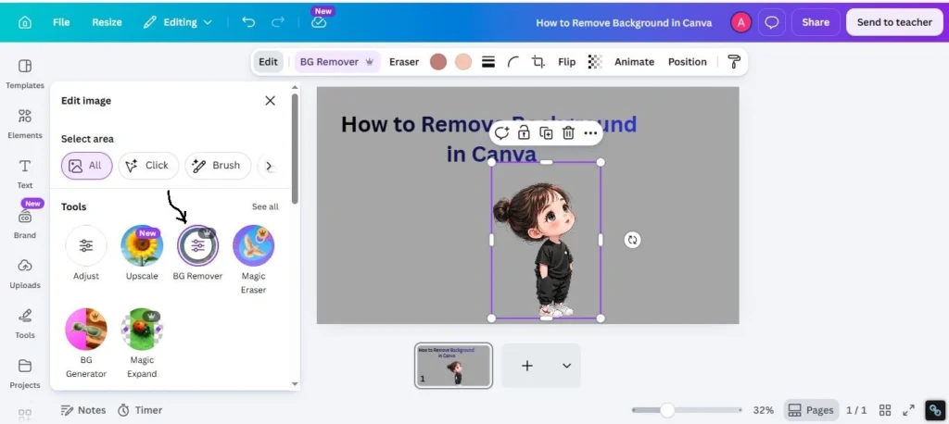Image resolution: width=949 pixels, height=424 pixels.
Task: Redo the last action
Action: (x=278, y=22)
